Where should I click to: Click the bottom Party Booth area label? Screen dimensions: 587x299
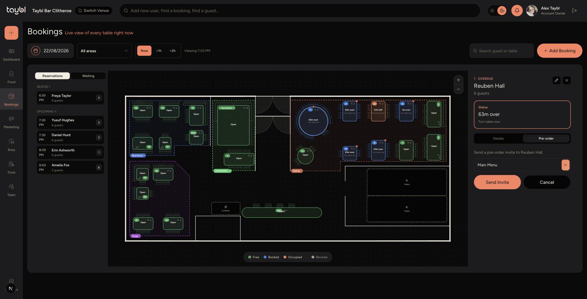tap(222, 171)
